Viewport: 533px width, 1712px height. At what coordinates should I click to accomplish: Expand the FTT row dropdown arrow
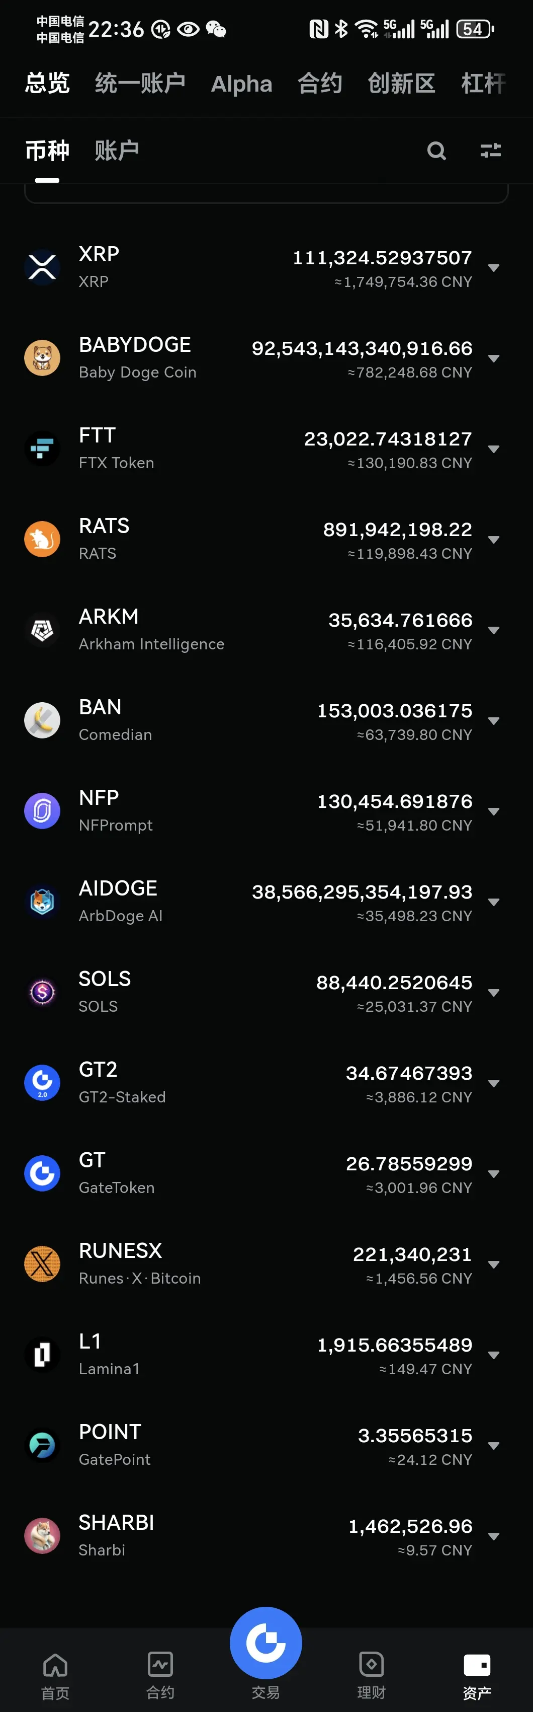pyautogui.click(x=494, y=449)
